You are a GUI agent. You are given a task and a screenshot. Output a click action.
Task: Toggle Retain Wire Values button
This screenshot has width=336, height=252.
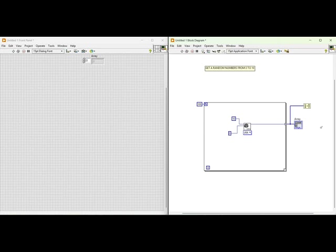pos(208,51)
